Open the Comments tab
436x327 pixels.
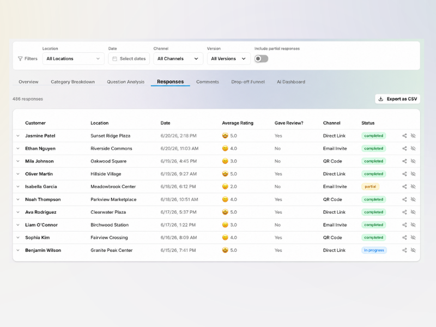(x=208, y=82)
